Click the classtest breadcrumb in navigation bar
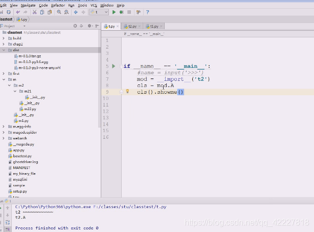Viewport: 314px width, 232px height. tap(6, 19)
